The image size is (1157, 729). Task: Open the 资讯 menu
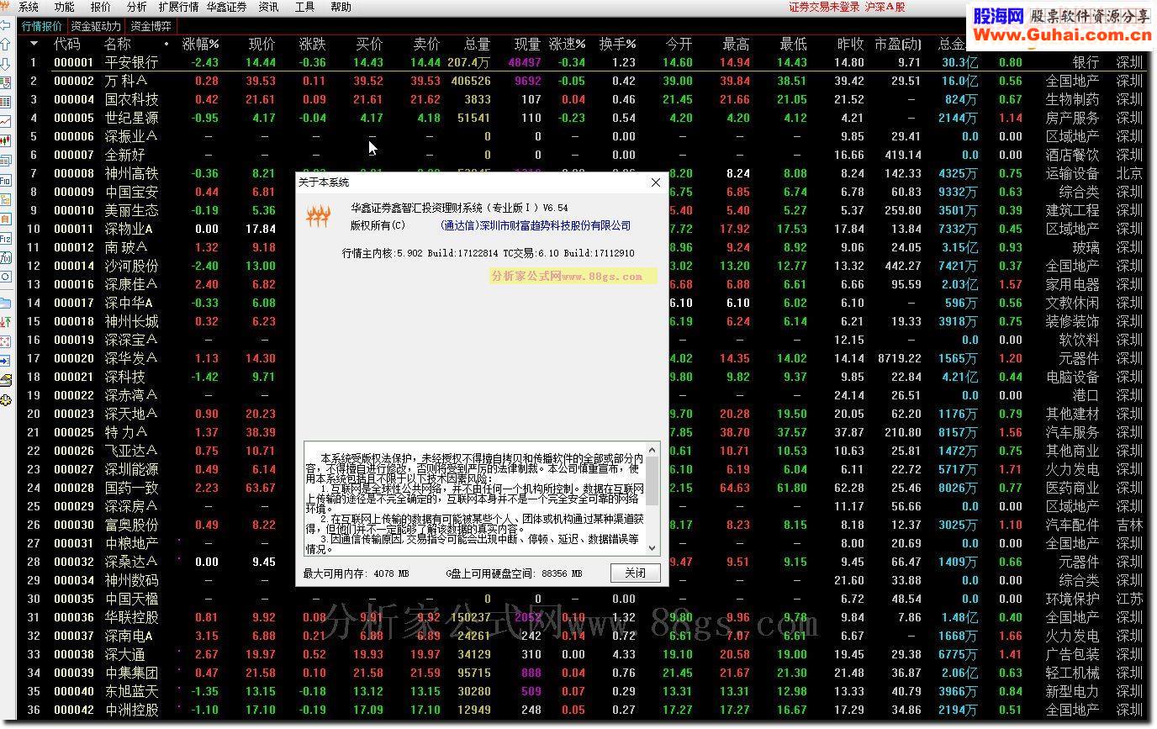(x=269, y=7)
